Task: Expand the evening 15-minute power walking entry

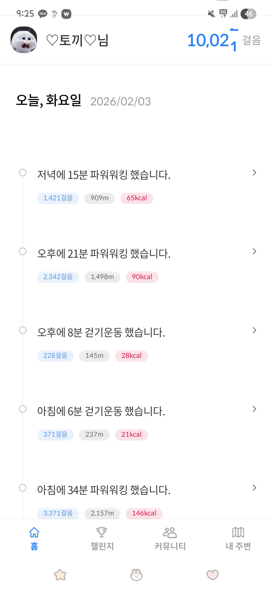Action: click(x=254, y=173)
